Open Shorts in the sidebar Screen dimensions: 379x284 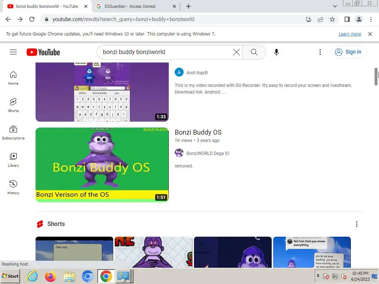coord(13,105)
